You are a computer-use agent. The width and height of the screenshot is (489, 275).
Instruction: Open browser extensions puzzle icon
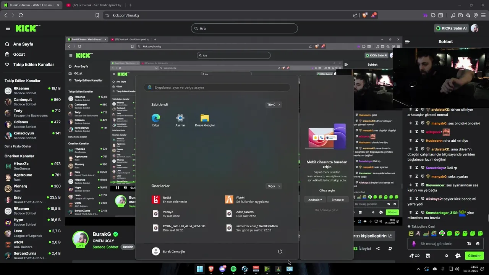pyautogui.click(x=433, y=15)
